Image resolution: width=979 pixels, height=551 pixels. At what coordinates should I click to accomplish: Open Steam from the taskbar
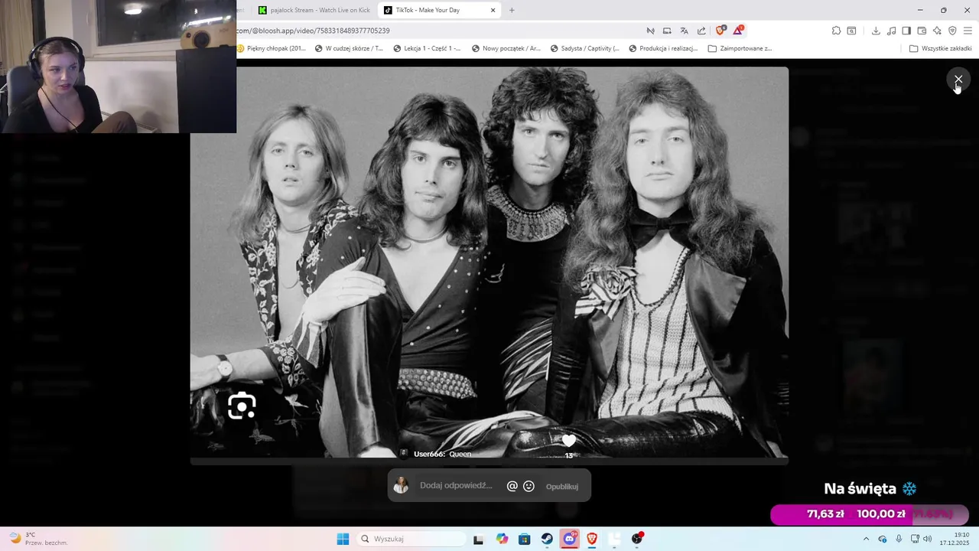click(547, 539)
